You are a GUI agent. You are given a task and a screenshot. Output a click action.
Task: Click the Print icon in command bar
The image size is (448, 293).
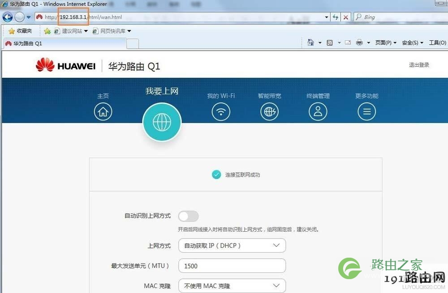pyautogui.click(x=359, y=42)
